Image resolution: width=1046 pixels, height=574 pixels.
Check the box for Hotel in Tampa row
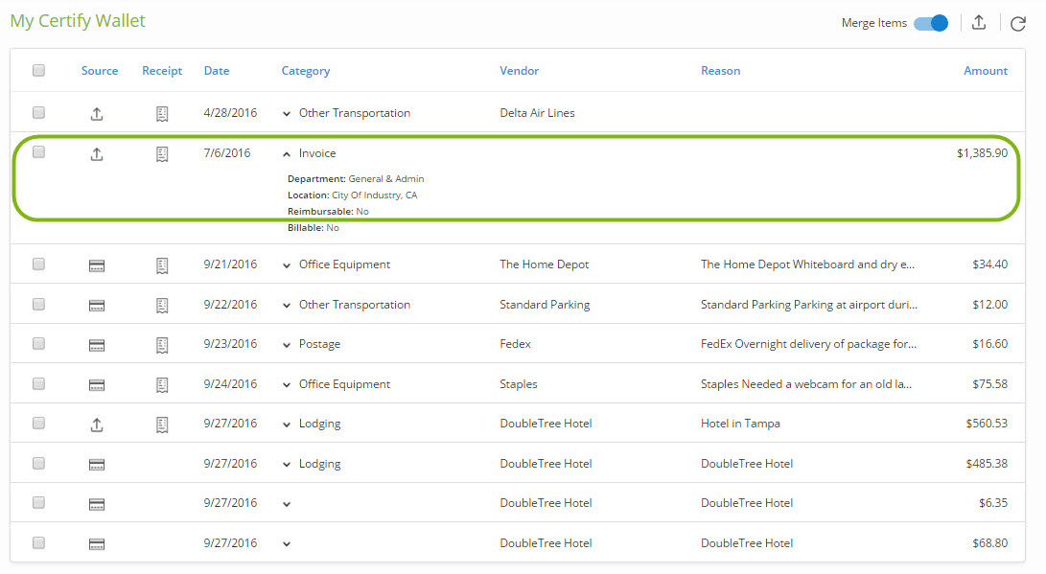point(38,423)
